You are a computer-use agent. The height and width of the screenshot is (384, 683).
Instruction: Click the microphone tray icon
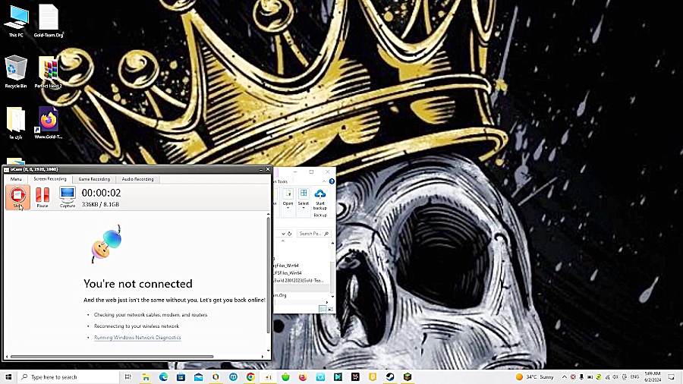[x=581, y=377]
